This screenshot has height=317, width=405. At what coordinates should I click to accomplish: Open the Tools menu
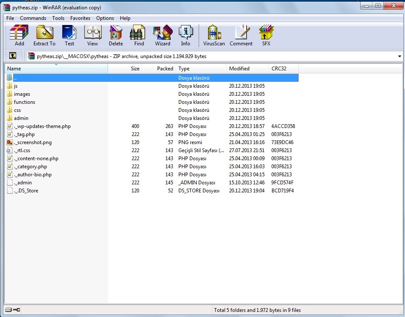pos(58,18)
